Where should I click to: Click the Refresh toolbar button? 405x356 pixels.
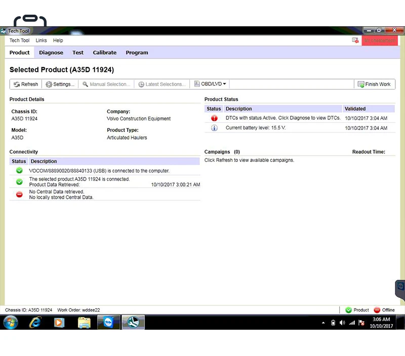(x=26, y=84)
